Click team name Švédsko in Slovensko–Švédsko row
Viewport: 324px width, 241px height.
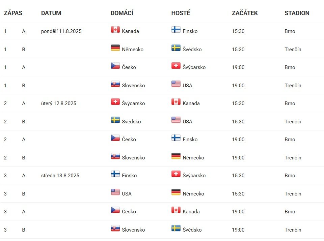pyautogui.click(x=192, y=230)
